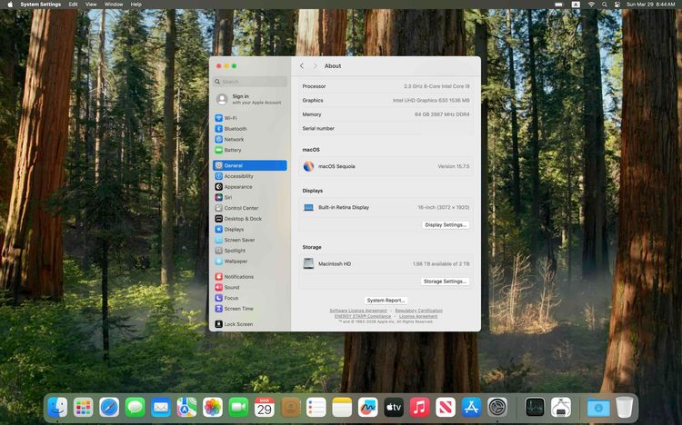
Task: Select Network in the sidebar
Action: (250, 140)
